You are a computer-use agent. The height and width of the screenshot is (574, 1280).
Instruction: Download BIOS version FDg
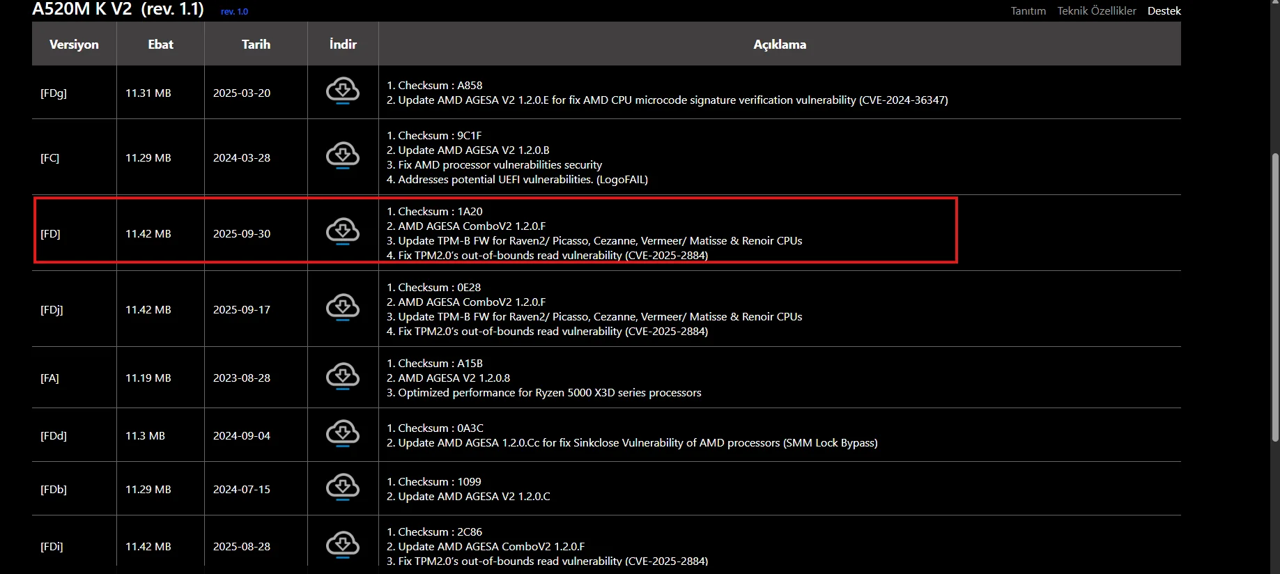pyautogui.click(x=343, y=91)
